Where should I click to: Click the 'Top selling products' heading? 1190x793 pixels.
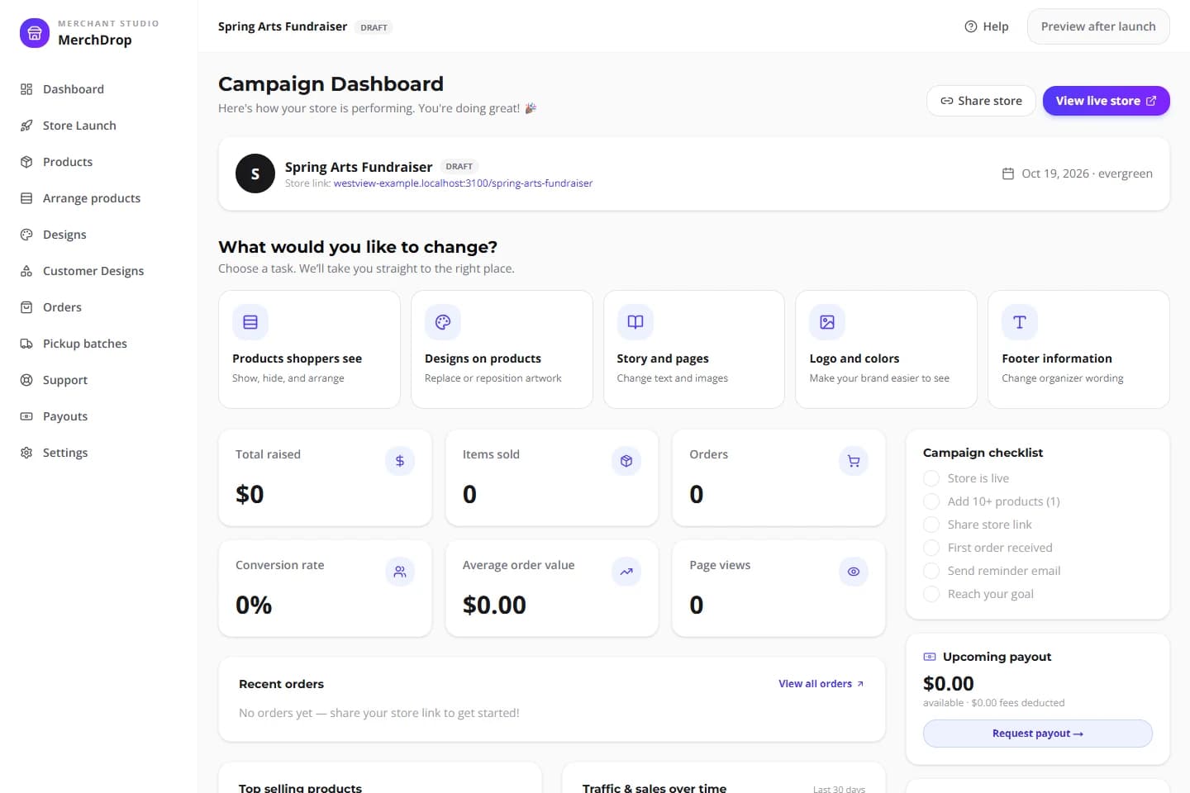coord(300,788)
